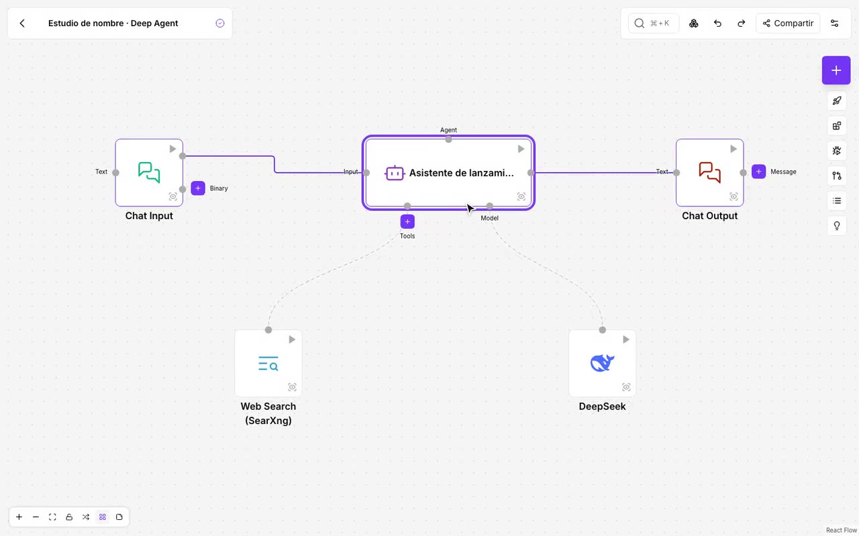
Task: Click the shuffle auto-layout icon
Action: pyautogui.click(x=86, y=517)
